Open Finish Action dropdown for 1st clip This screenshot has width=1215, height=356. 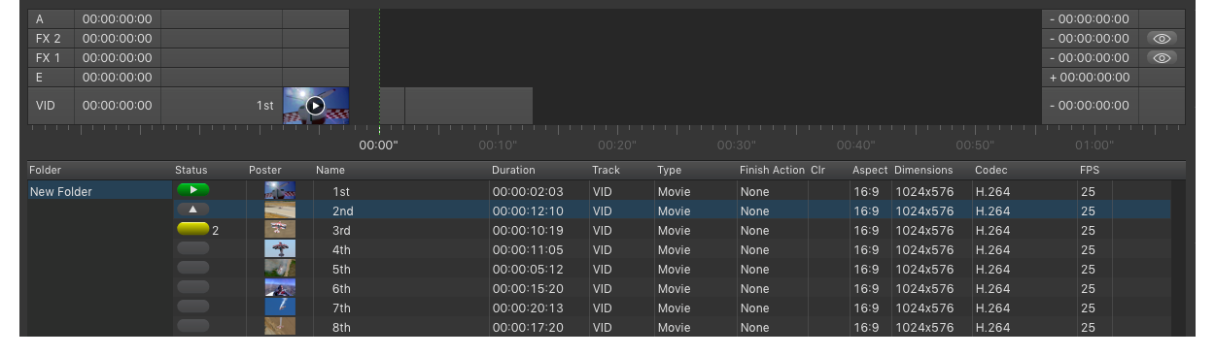772,191
